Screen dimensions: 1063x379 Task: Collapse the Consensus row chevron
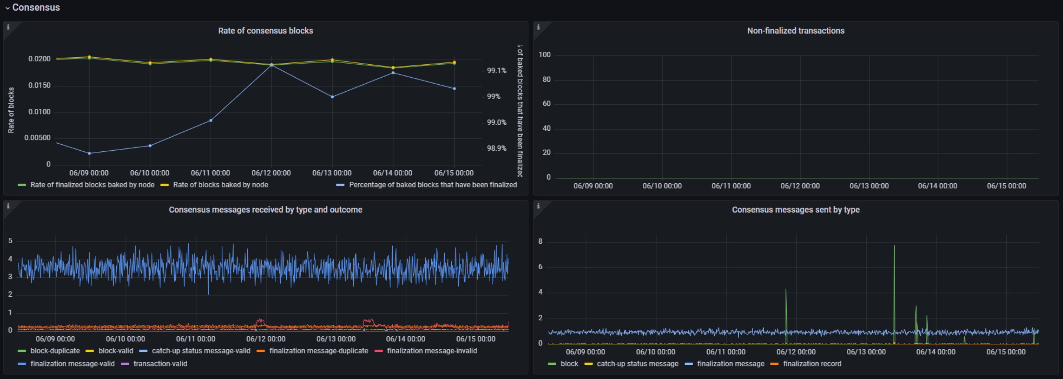pyautogui.click(x=7, y=8)
